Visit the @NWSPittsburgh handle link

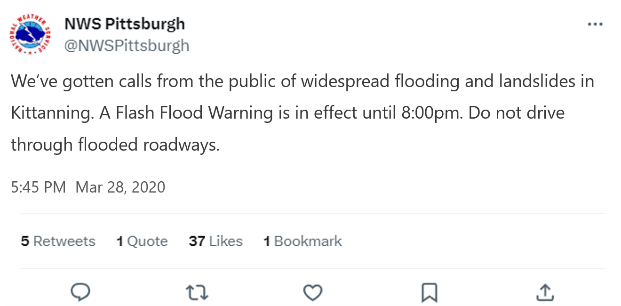127,46
